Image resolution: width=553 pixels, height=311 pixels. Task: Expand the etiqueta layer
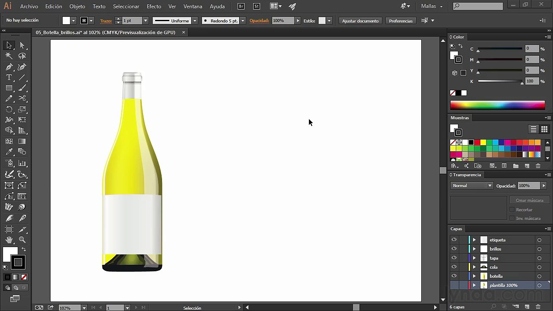point(474,240)
